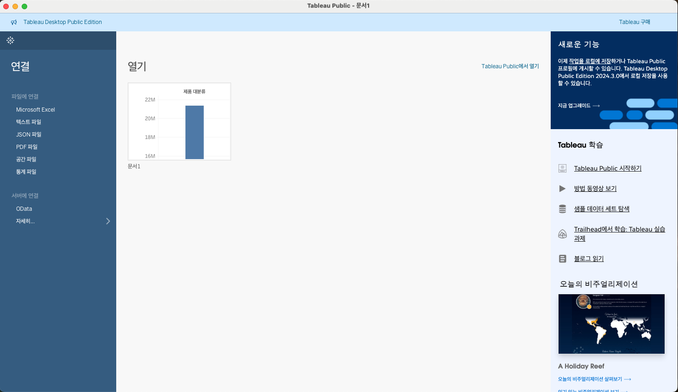Click 오늘의 비주얼리제이션 살펴보기 link
The width and height of the screenshot is (678, 392).
pyautogui.click(x=595, y=379)
